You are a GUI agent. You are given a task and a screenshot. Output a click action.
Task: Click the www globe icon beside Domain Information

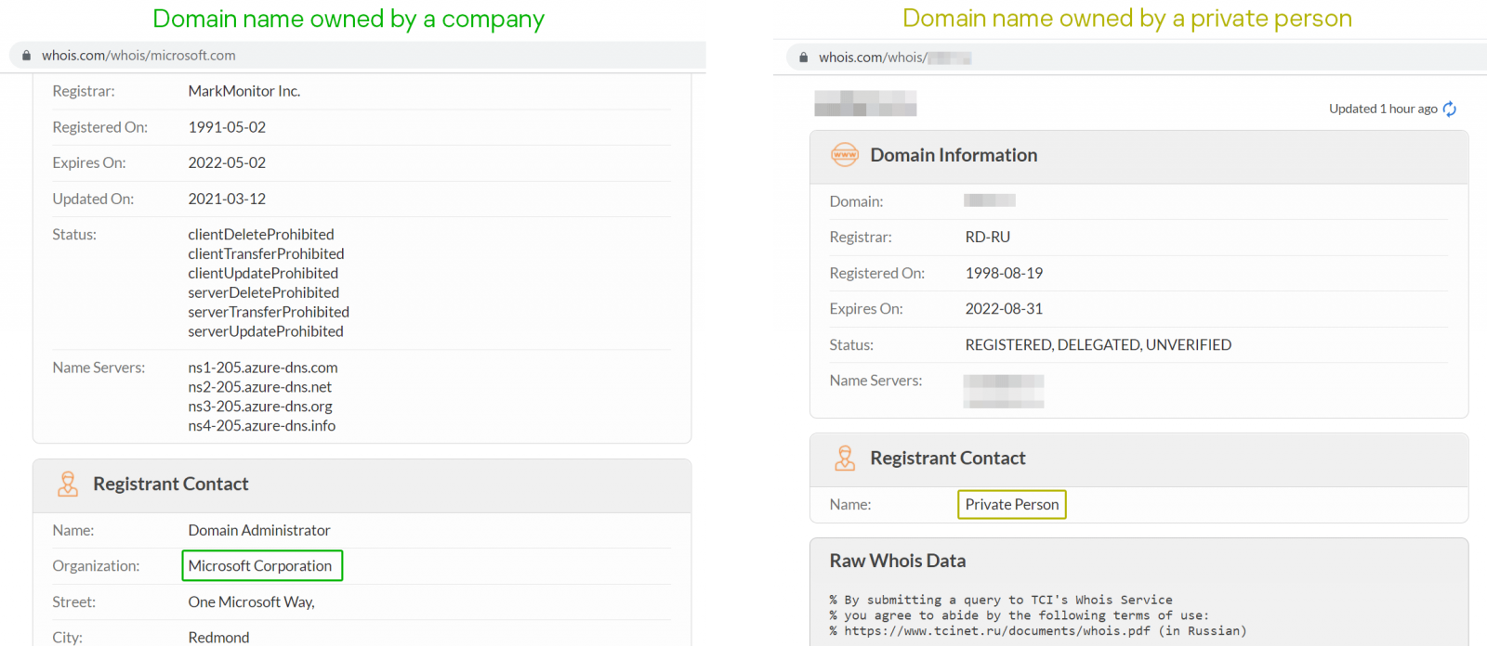(x=845, y=155)
